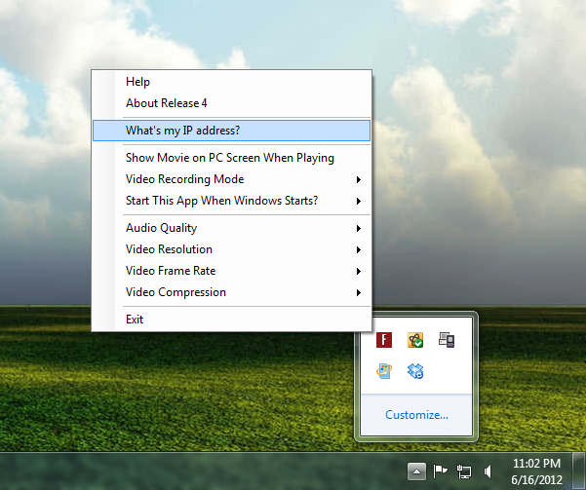Toggle Show Movie on PC Screen When Playing
586x490 pixels.
click(x=230, y=158)
